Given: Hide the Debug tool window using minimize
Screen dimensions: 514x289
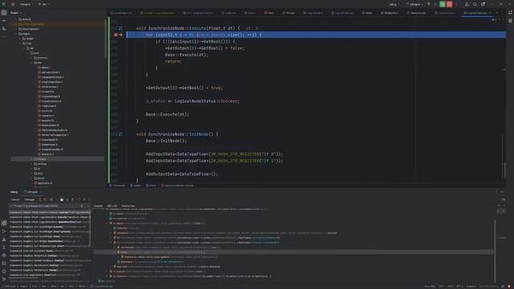Looking at the screenshot, I should tap(502, 192).
